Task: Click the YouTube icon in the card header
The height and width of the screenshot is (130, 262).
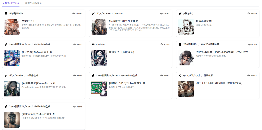Action: (93, 44)
